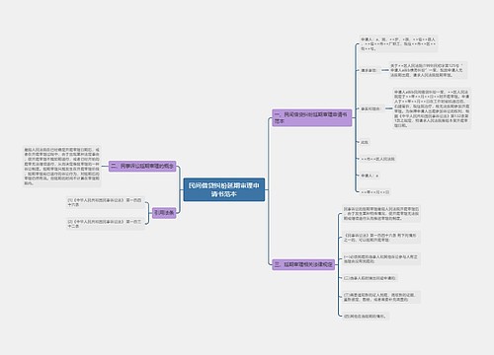The image size is (494, 355).
Task: Select the node 三、延期审理相关法律规定
Action: tap(303, 264)
